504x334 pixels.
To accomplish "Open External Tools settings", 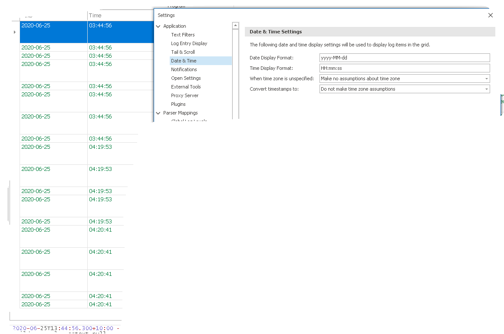I will point(186,87).
